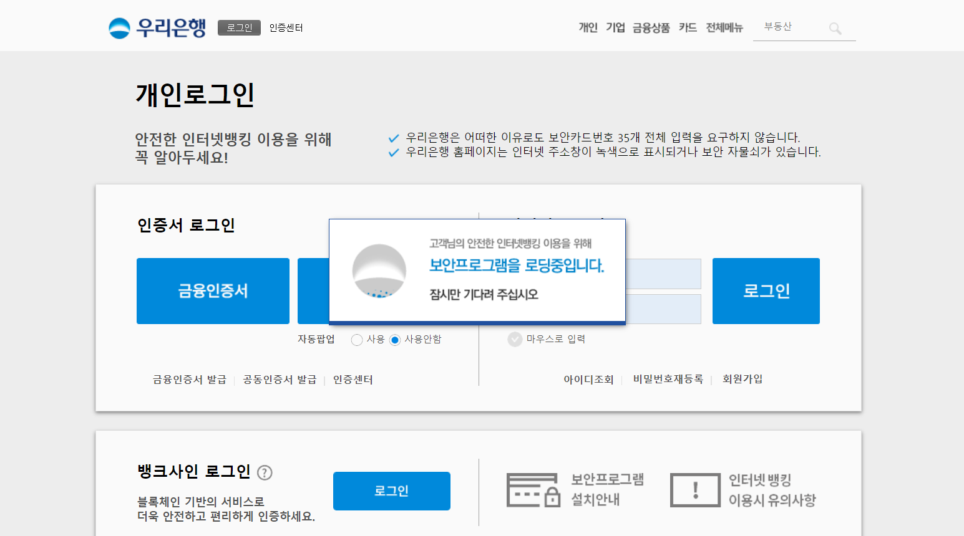Click the 인터넷뱅킹 이용시 유의사항 warning icon
964x536 pixels.
695,490
